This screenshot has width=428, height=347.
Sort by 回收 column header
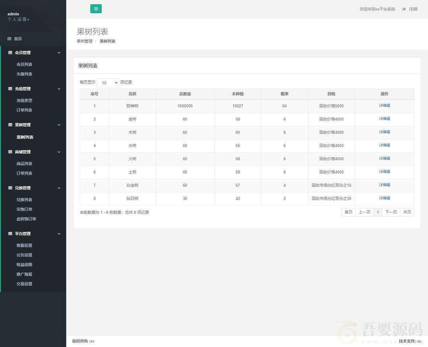pyautogui.click(x=331, y=94)
